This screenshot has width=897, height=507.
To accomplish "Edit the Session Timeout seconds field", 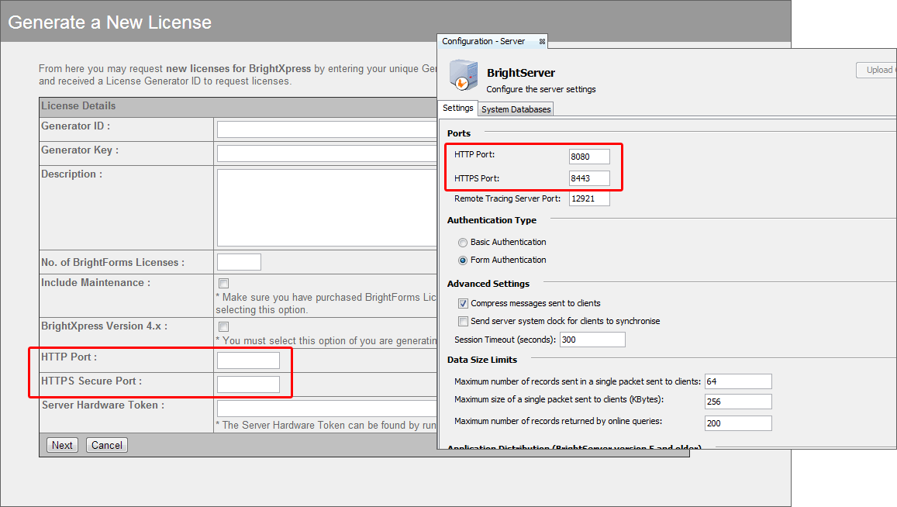I will [x=592, y=340].
